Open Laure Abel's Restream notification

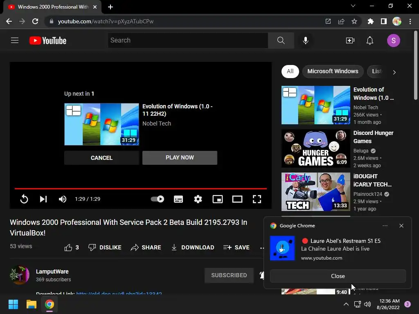click(x=338, y=248)
